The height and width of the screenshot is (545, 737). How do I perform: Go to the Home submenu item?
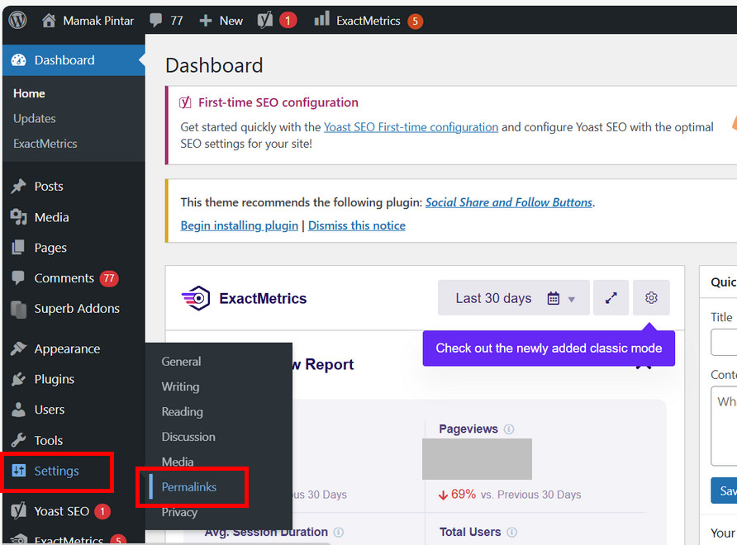click(x=29, y=93)
